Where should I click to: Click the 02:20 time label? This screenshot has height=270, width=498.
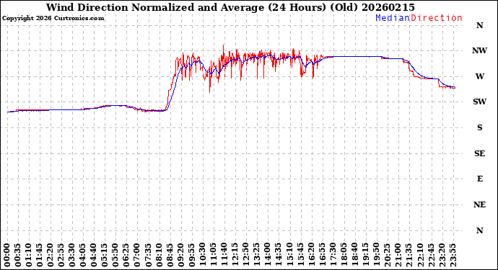(x=51, y=255)
